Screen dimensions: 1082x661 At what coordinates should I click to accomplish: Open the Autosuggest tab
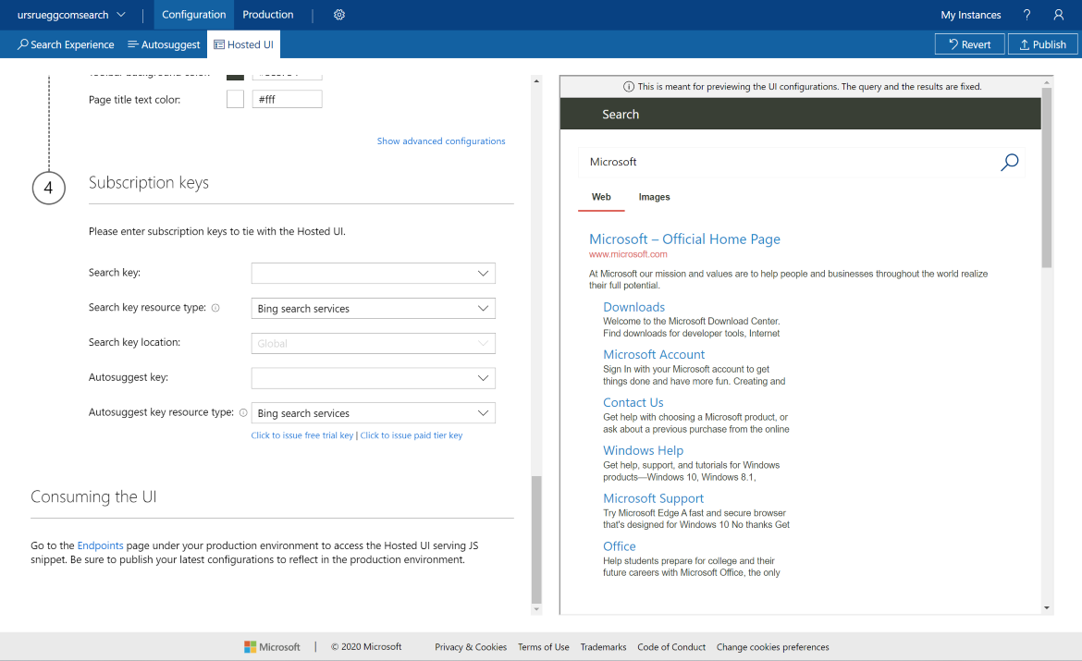click(x=164, y=44)
